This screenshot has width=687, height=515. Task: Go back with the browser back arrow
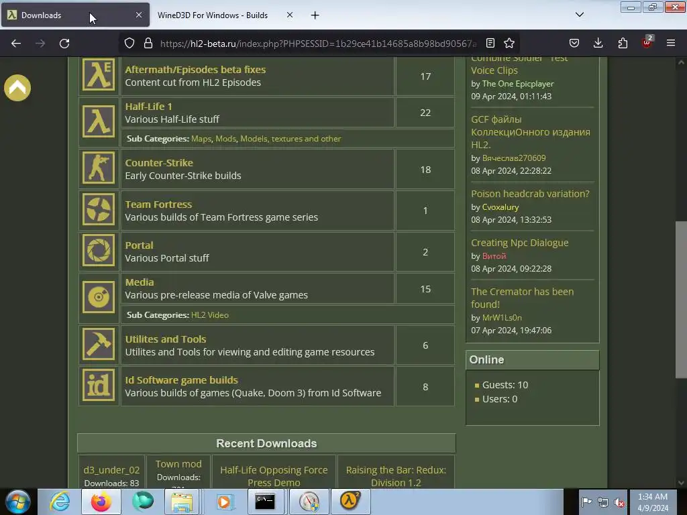point(16,44)
